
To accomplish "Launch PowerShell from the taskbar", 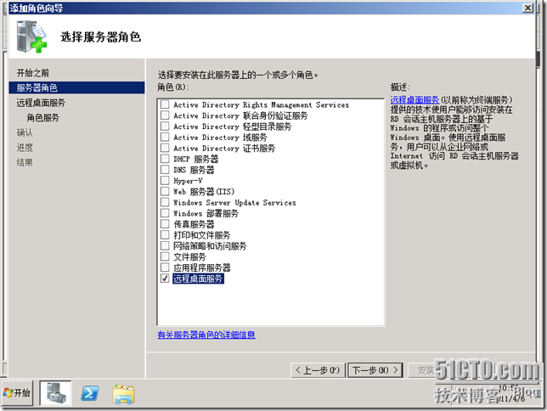I will (90, 393).
